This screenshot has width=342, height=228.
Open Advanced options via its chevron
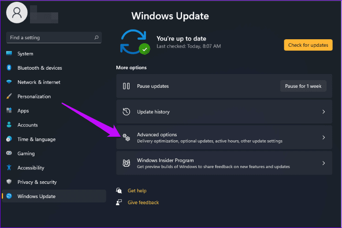tap(323, 138)
